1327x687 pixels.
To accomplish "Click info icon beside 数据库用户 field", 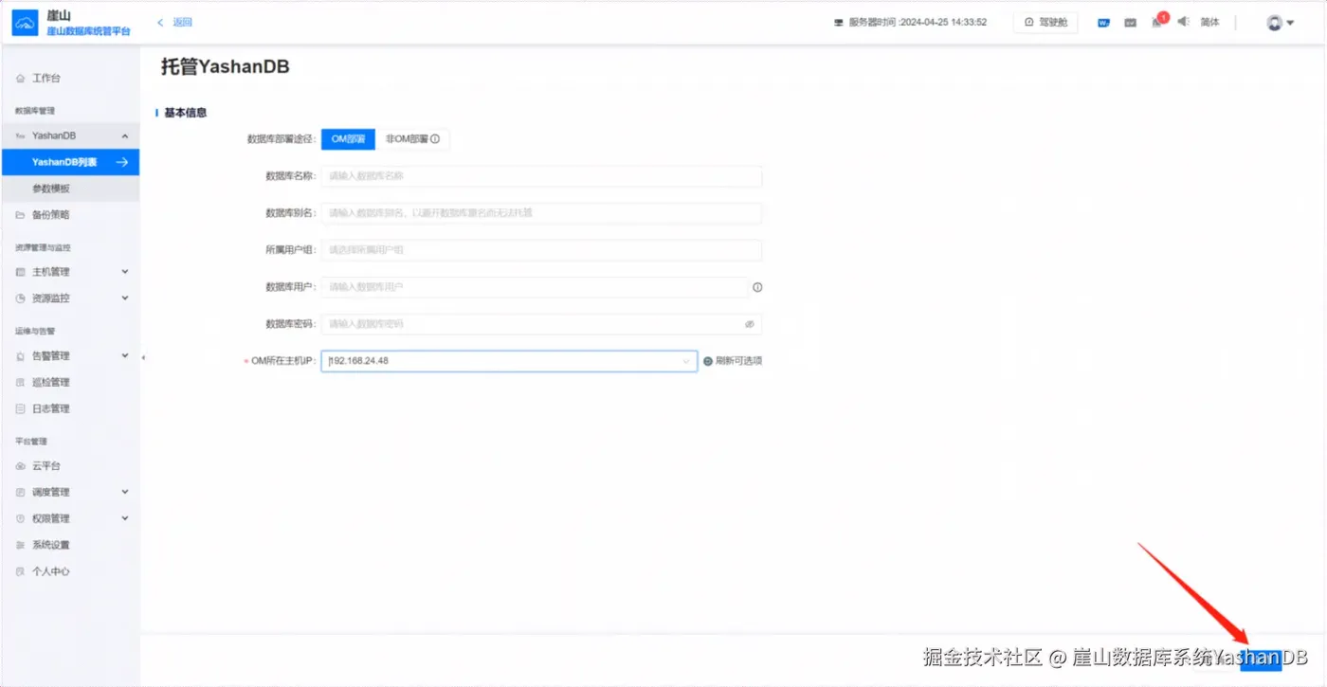I will coord(757,287).
